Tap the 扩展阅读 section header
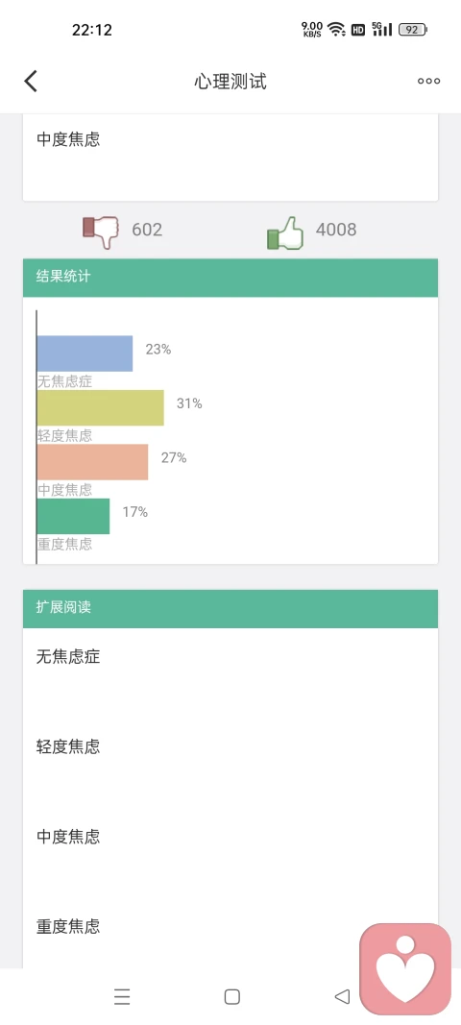The image size is (461, 1025). click(230, 609)
